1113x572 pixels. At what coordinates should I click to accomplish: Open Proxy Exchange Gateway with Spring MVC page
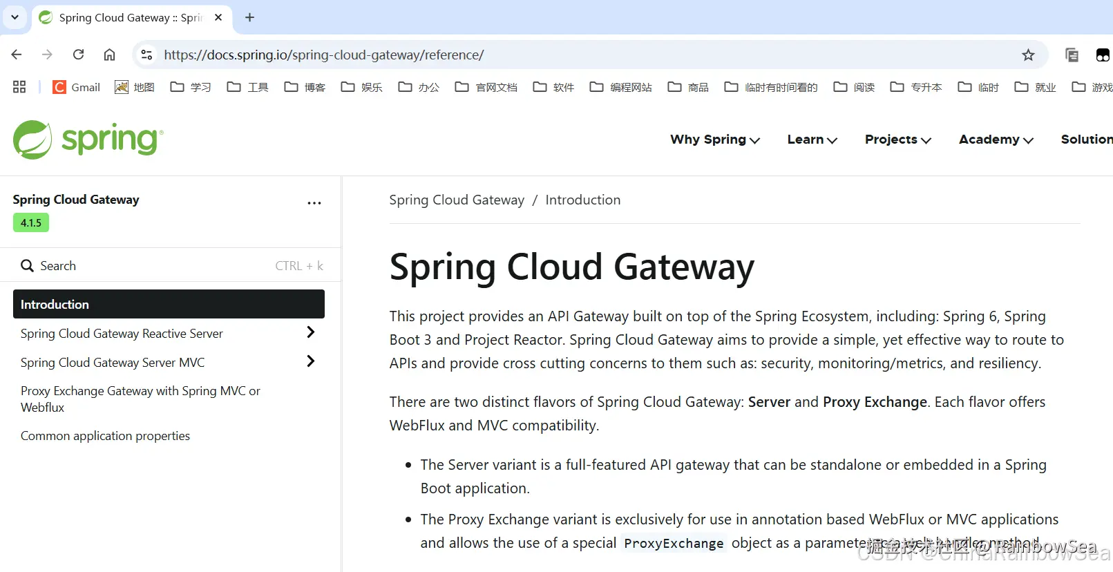tap(140, 399)
